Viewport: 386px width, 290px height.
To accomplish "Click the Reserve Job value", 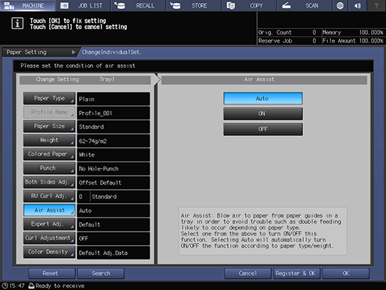I will click(314, 40).
